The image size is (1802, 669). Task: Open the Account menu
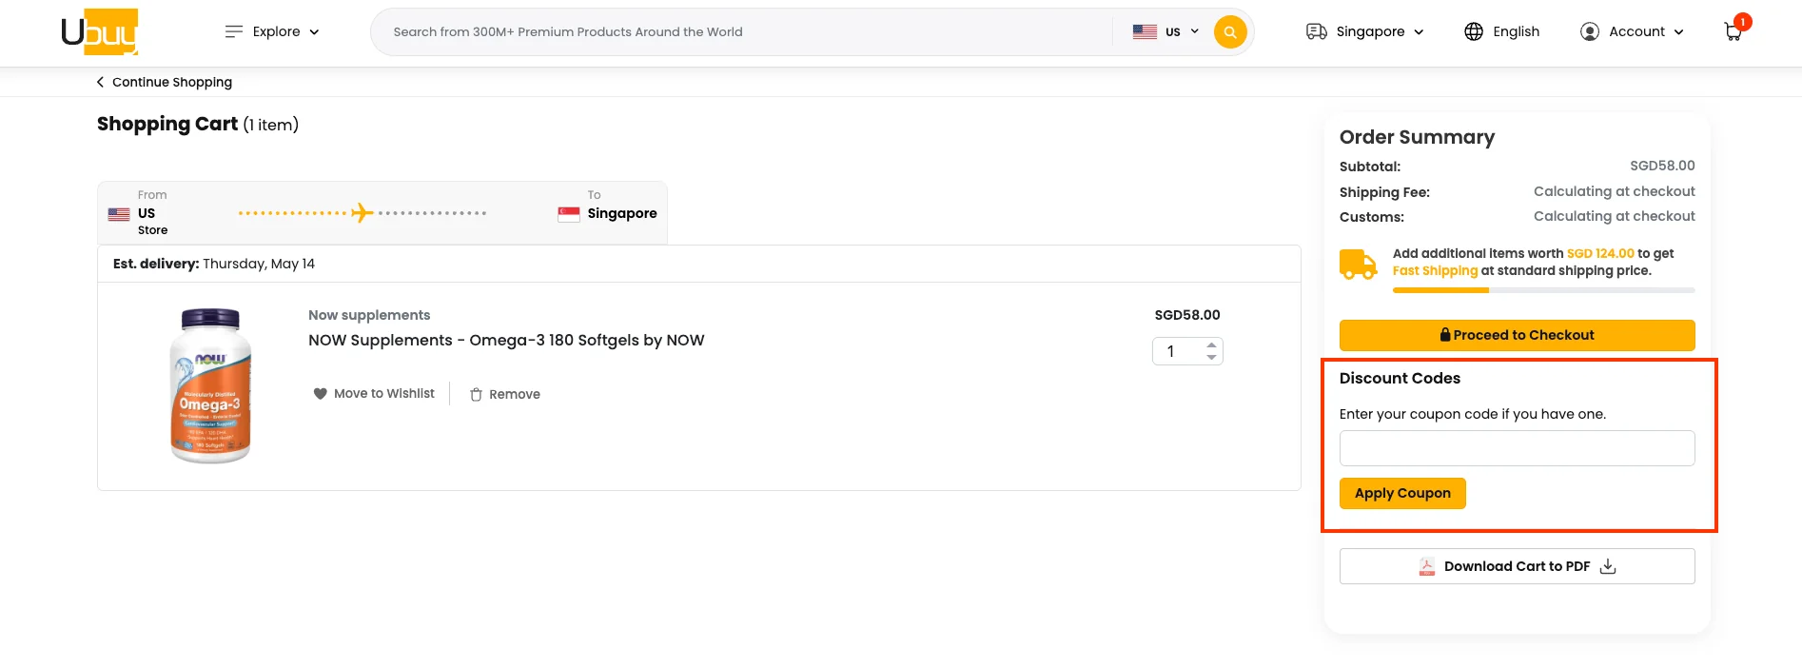coord(1633,31)
